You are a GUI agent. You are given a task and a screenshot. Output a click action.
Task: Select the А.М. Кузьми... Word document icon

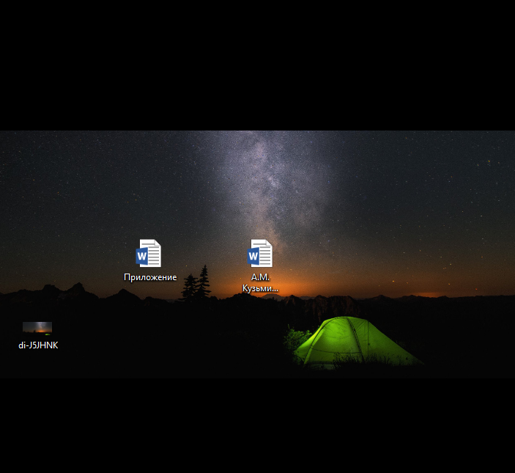260,253
